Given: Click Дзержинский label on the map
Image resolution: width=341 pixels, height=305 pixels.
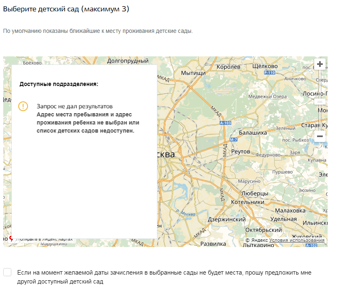Looking at the screenshot, I should 227,219.
